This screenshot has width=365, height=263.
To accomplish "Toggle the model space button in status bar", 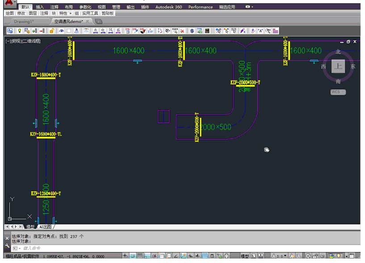I will (245, 256).
